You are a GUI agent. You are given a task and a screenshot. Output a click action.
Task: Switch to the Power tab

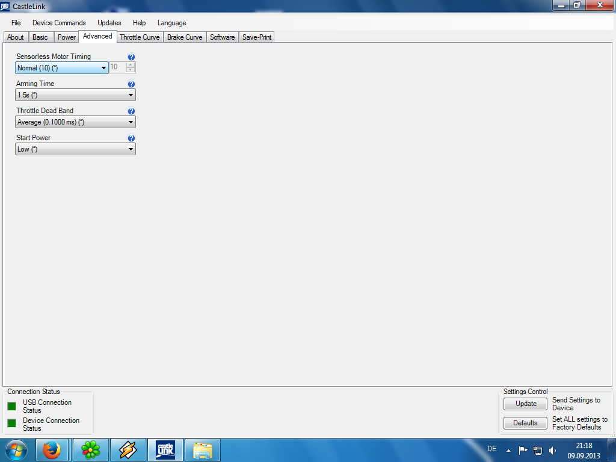click(x=66, y=37)
